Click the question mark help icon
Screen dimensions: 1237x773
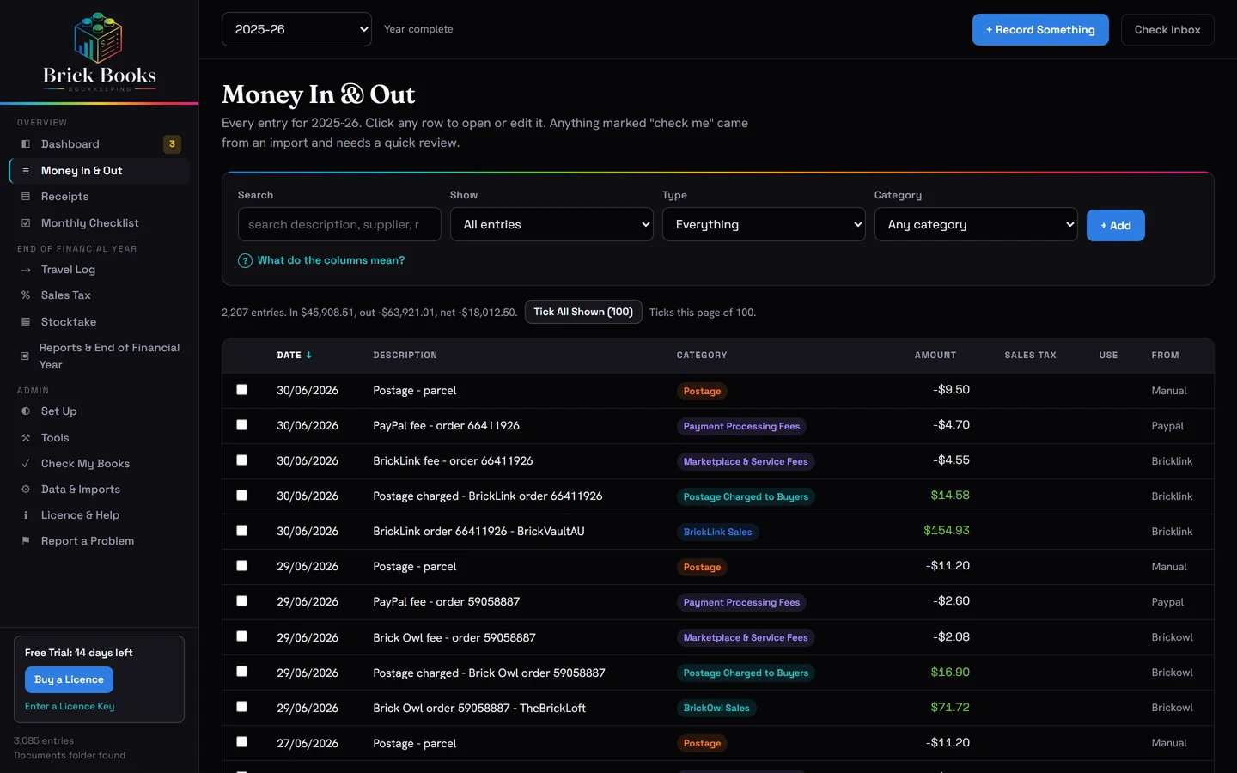coord(245,260)
